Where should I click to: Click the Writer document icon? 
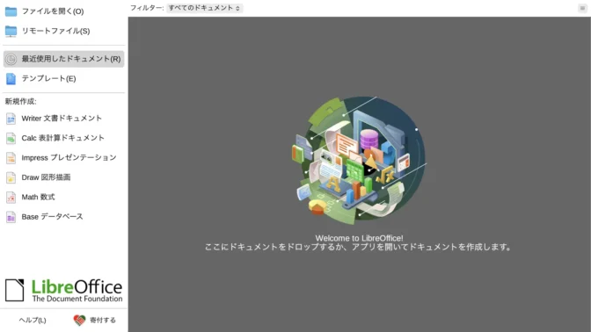pos(11,119)
